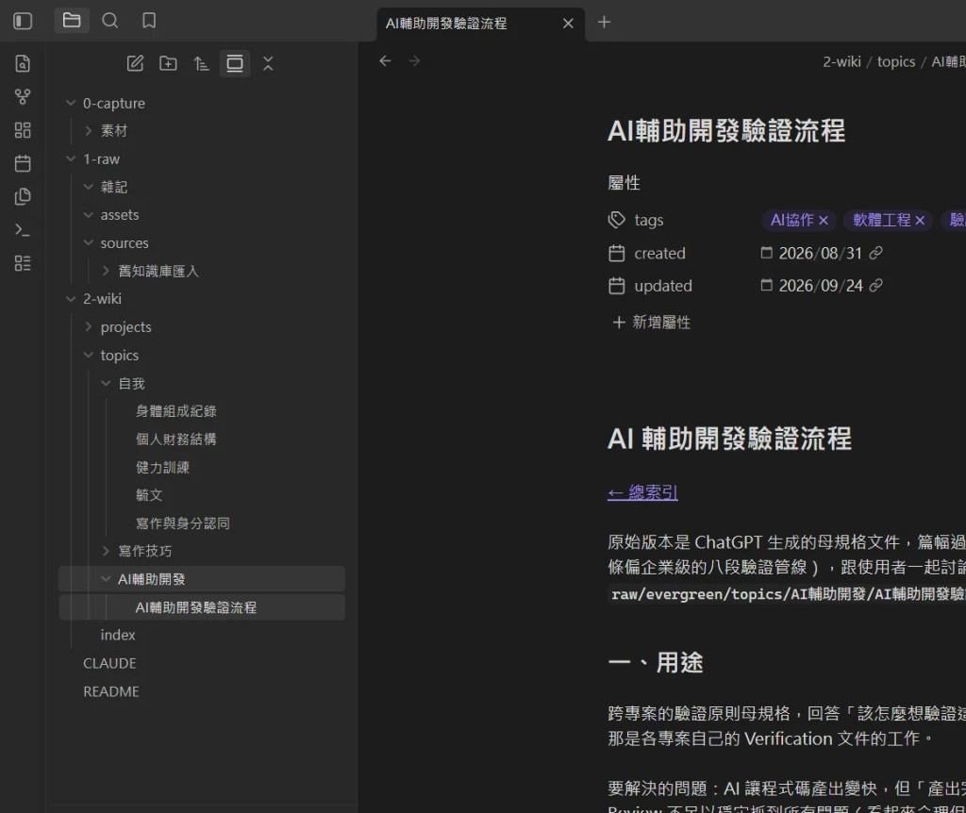Image resolution: width=966 pixels, height=813 pixels.
Task: Open quick switcher file-search ribbon icon
Action: point(23,63)
